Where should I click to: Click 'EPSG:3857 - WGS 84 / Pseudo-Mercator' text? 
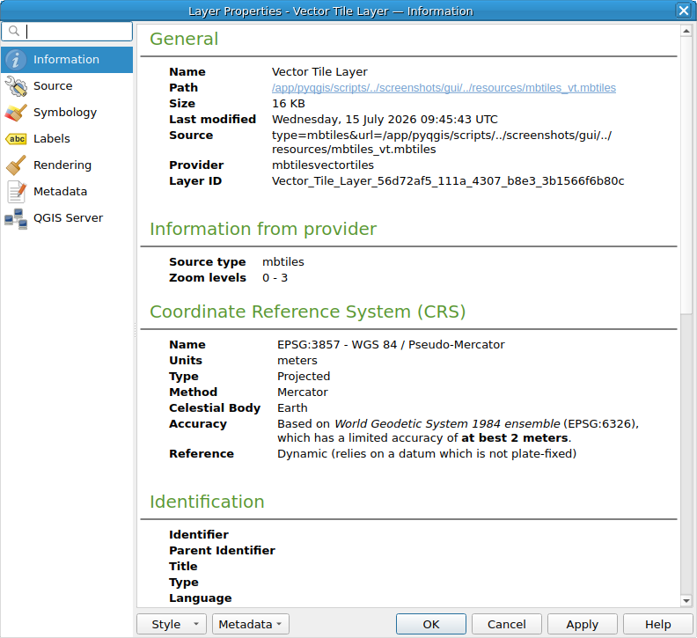(x=391, y=345)
